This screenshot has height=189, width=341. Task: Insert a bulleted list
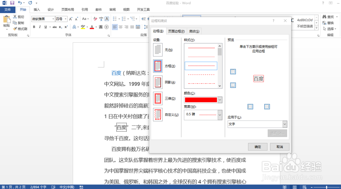coord(115,19)
